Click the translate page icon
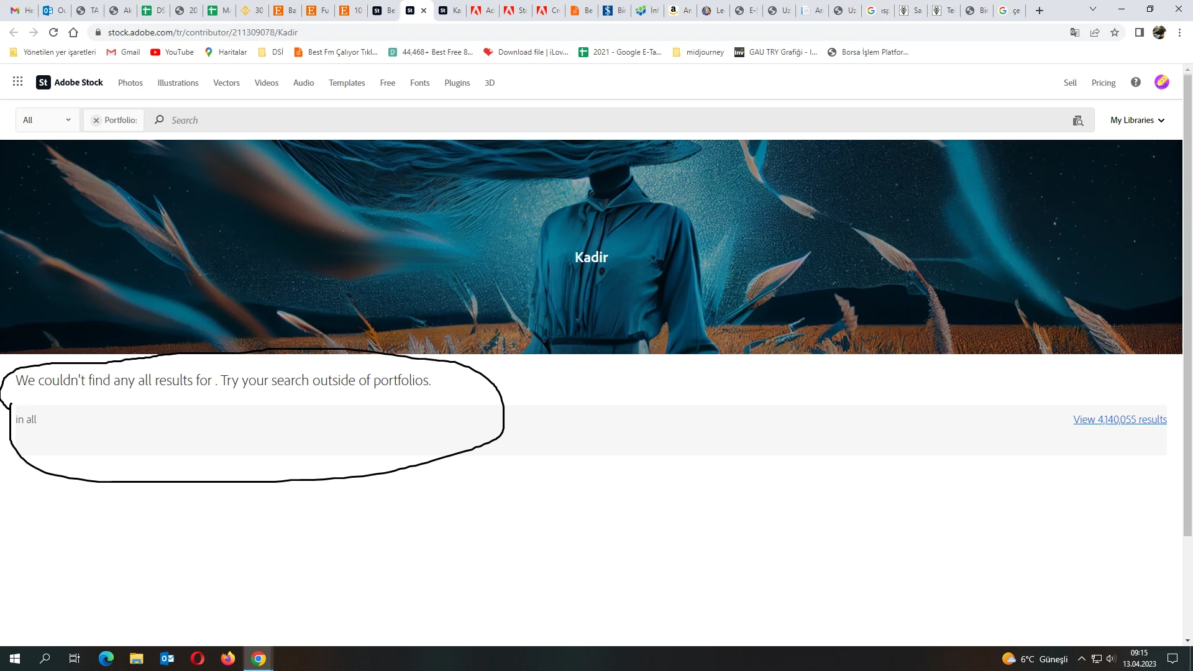 click(1075, 32)
